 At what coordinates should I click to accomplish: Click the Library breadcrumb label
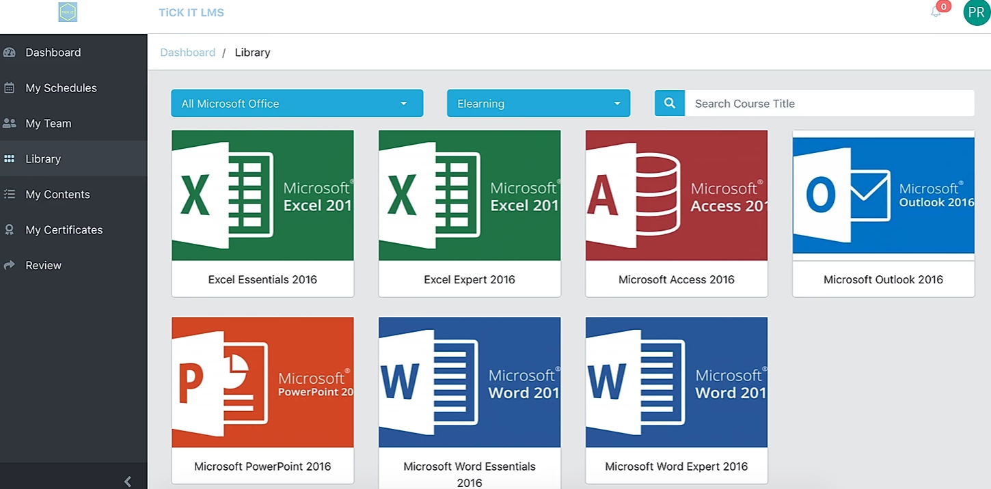coord(252,52)
